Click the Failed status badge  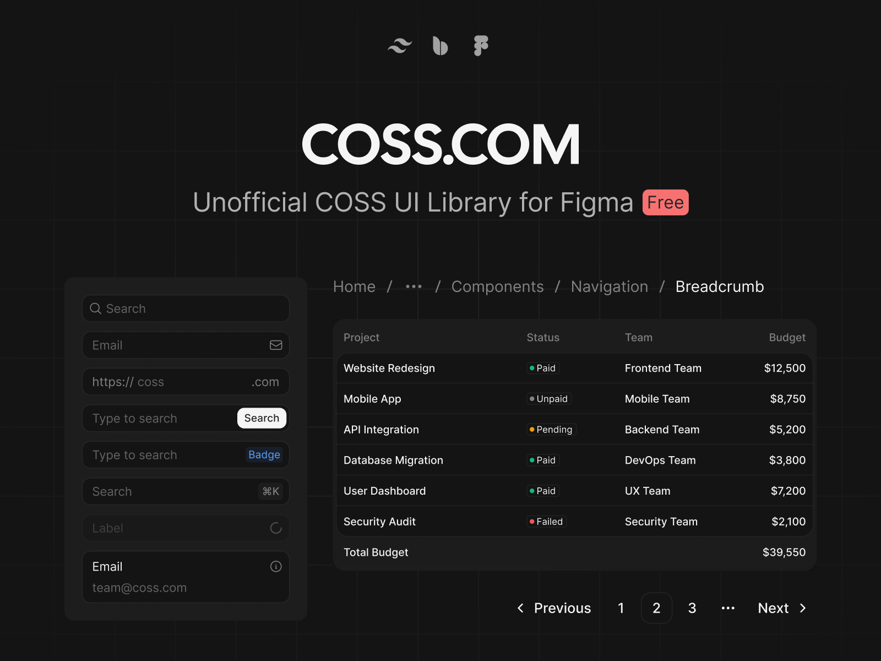[x=546, y=522]
